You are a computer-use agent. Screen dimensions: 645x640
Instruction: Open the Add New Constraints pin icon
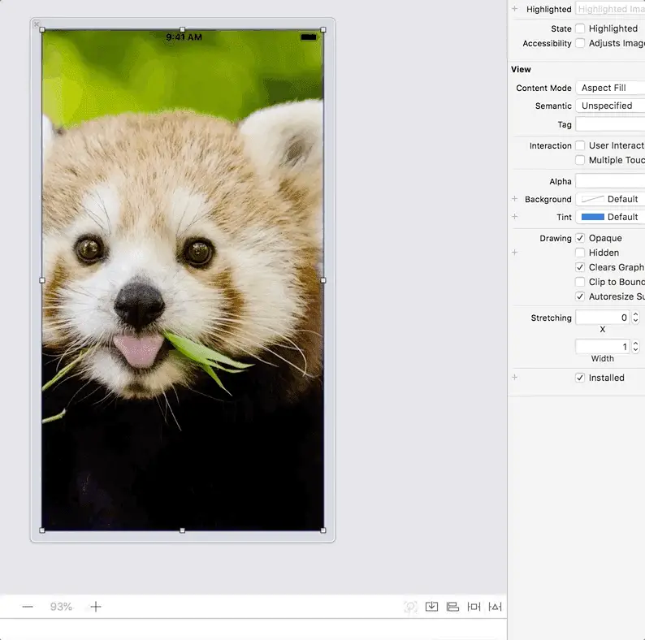(474, 607)
